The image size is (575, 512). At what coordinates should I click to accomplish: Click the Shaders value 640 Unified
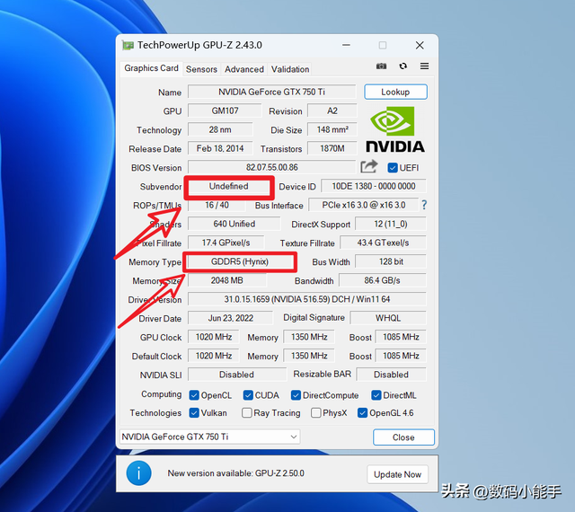tap(234, 224)
